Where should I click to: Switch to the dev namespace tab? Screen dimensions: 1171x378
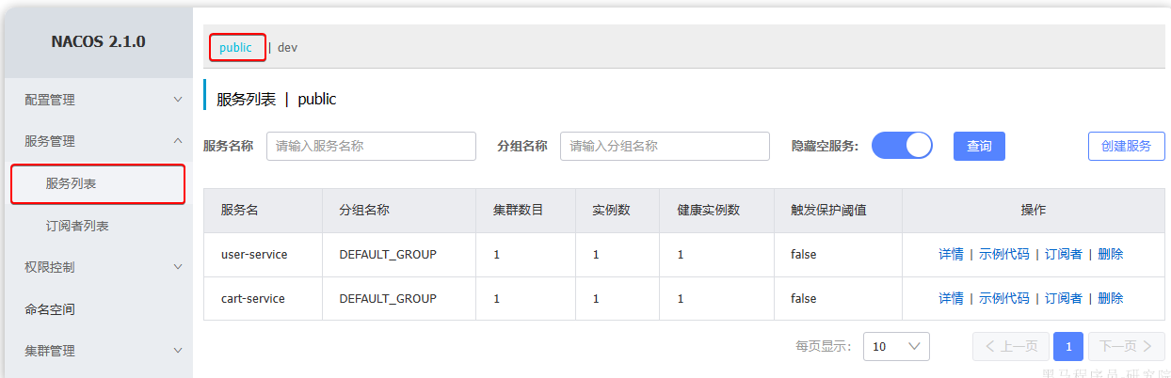[287, 47]
